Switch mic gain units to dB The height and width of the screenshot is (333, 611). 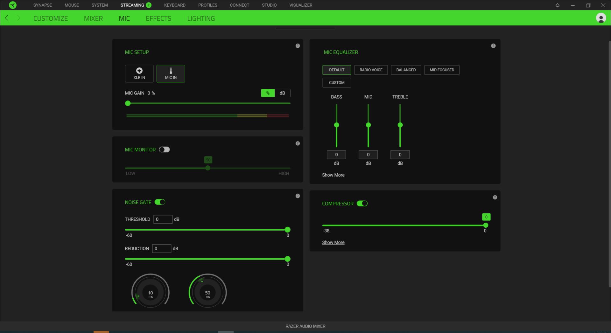coord(282,93)
